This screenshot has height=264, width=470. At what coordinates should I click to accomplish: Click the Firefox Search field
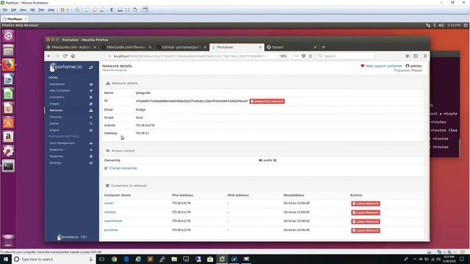[346, 56]
